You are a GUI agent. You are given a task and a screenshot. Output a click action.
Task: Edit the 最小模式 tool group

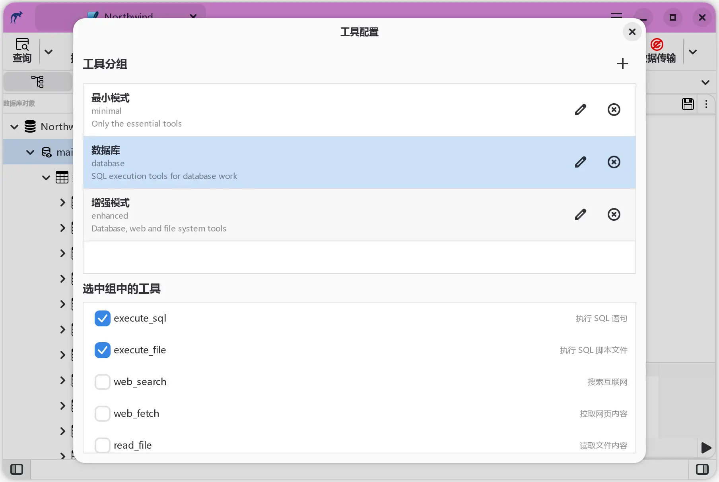(x=581, y=110)
